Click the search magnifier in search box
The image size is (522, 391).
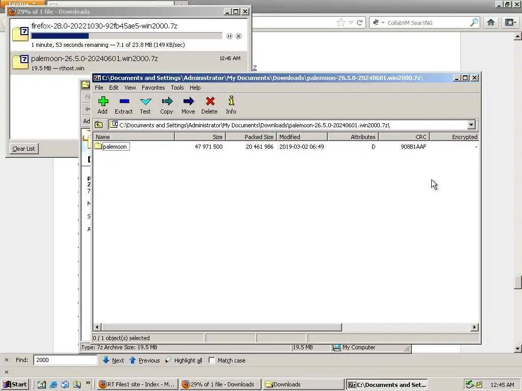pos(474,22)
